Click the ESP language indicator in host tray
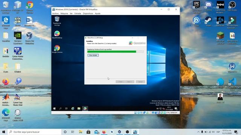Viewport: 241px width, 135px height. tap(218, 132)
